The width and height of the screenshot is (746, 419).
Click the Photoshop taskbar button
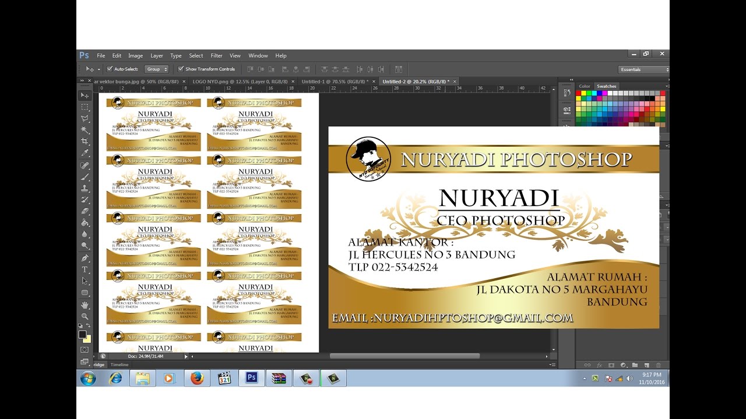252,378
